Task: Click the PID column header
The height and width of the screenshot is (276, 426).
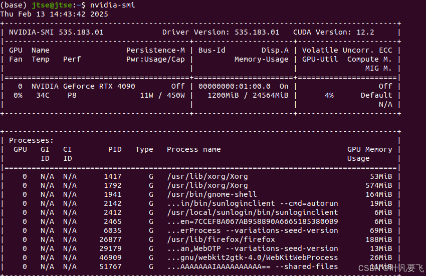Action: point(115,149)
